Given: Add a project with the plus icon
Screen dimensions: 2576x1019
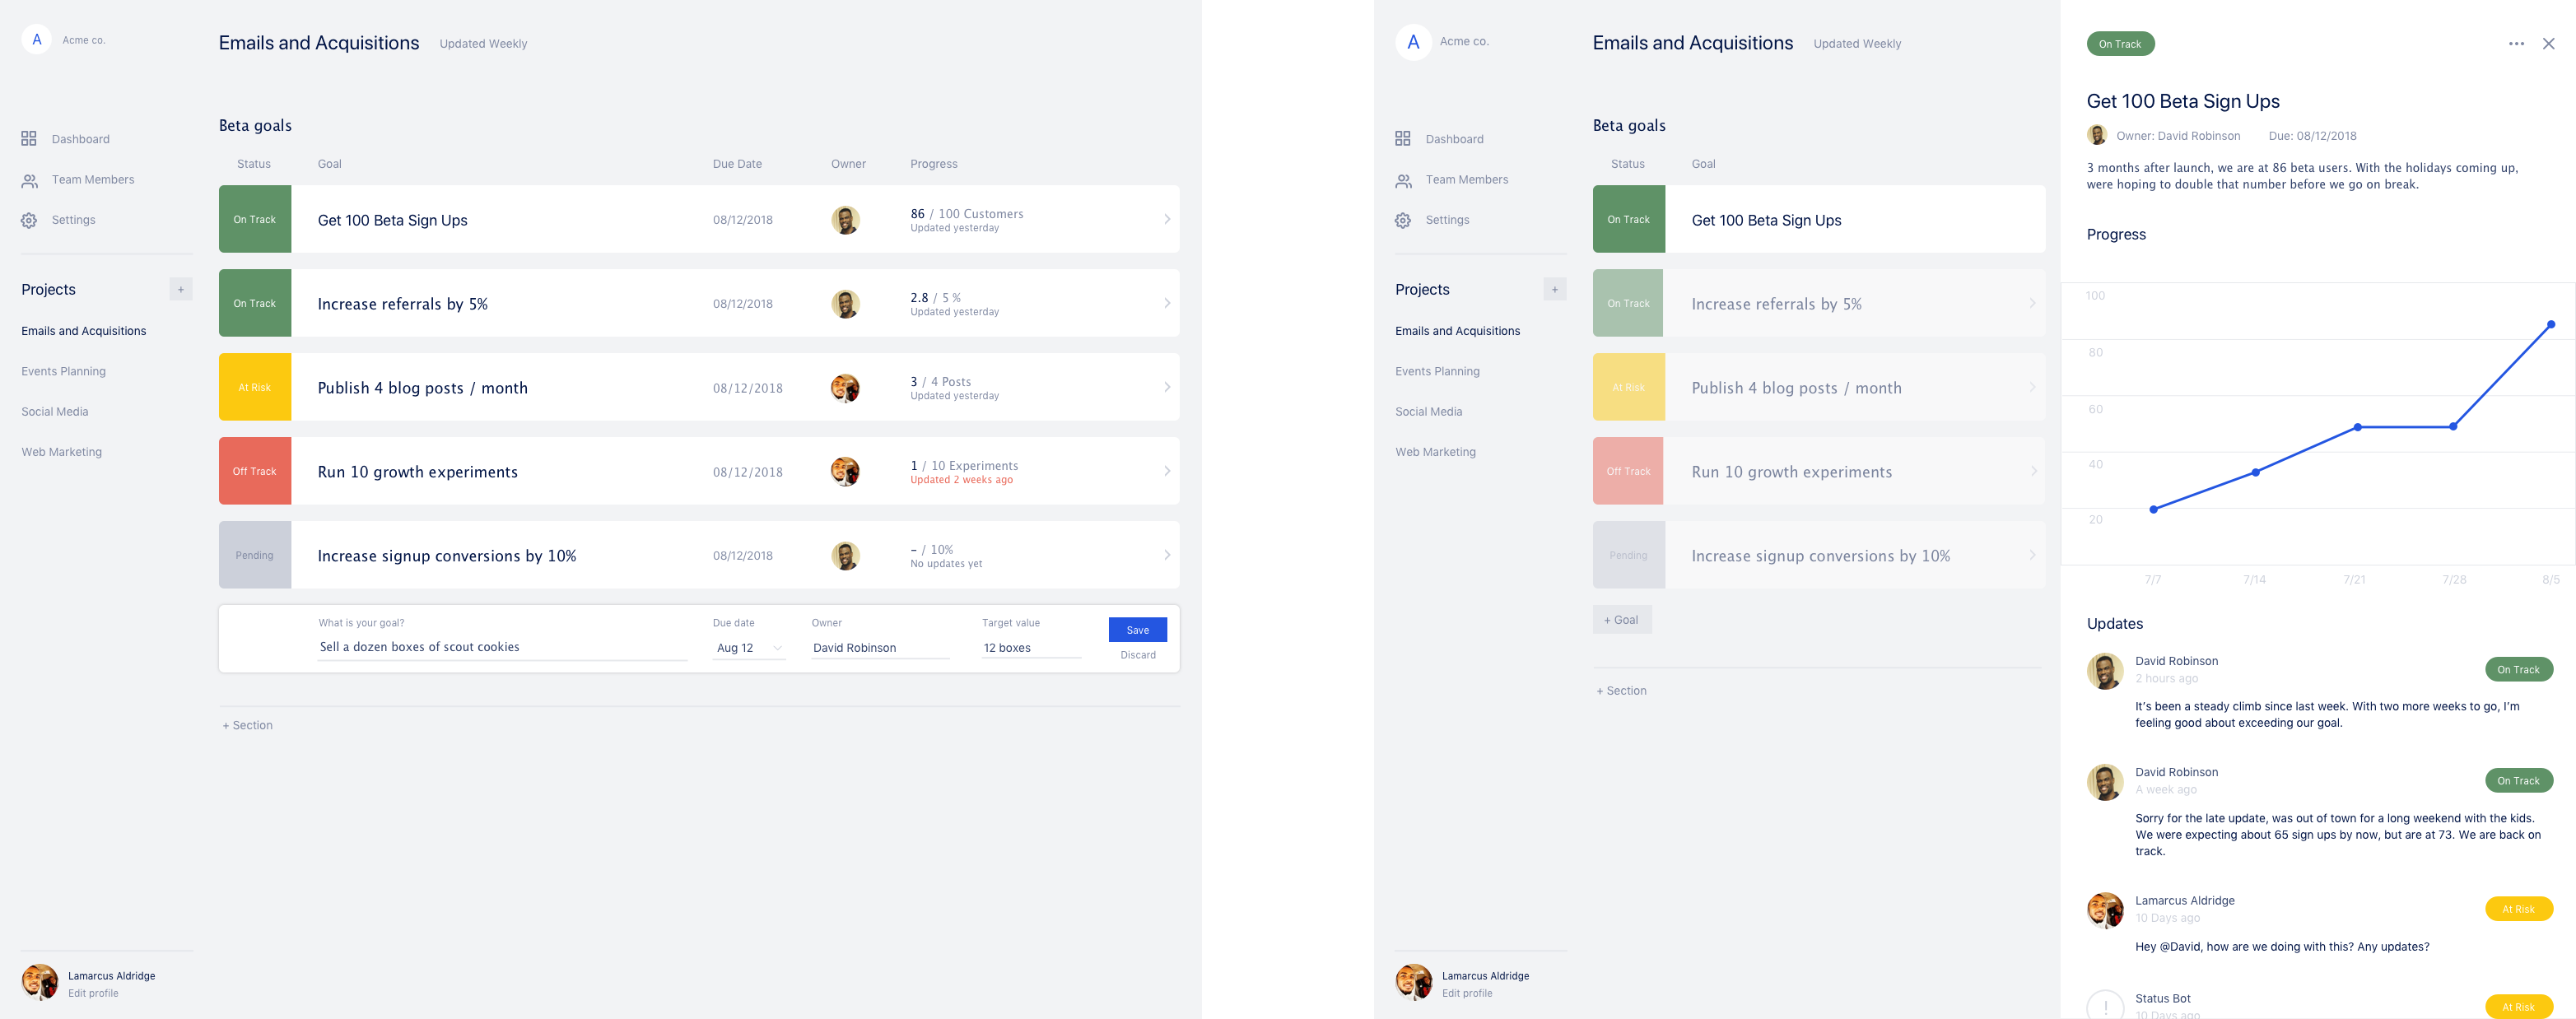Looking at the screenshot, I should 181,289.
